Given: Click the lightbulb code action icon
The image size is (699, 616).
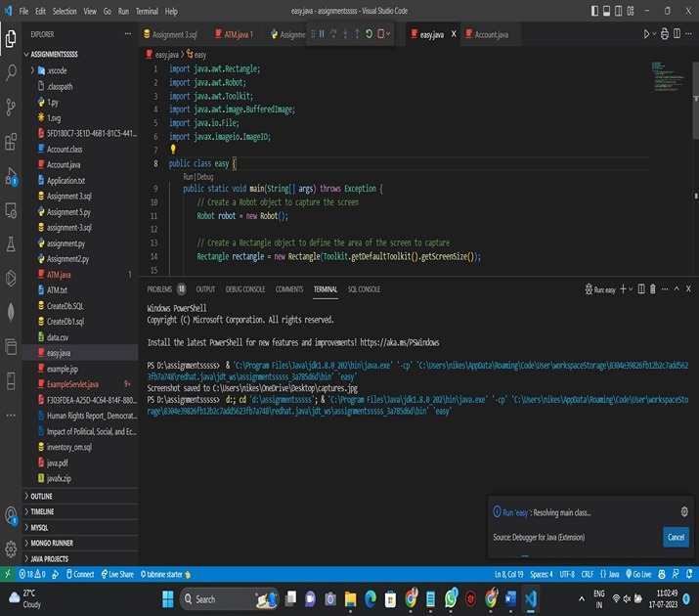Looking at the screenshot, I should coord(173,150).
